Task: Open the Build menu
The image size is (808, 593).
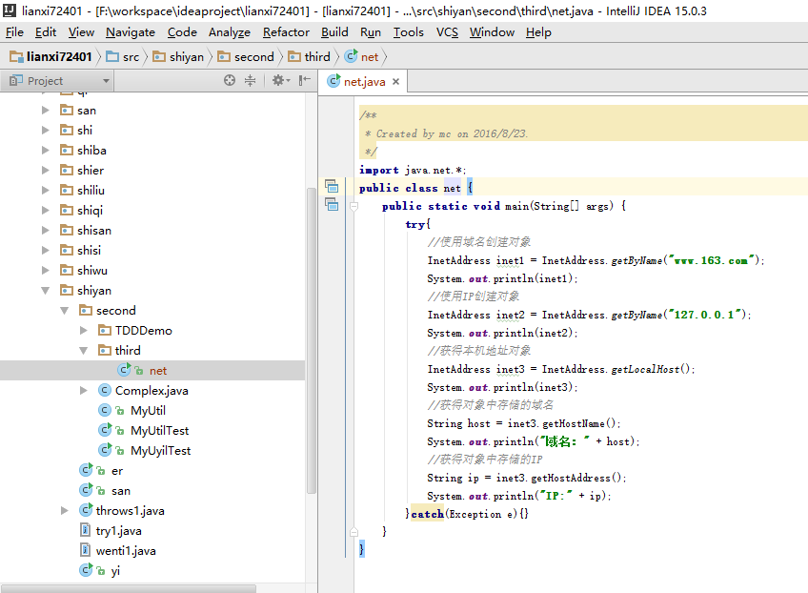Action: tap(334, 32)
